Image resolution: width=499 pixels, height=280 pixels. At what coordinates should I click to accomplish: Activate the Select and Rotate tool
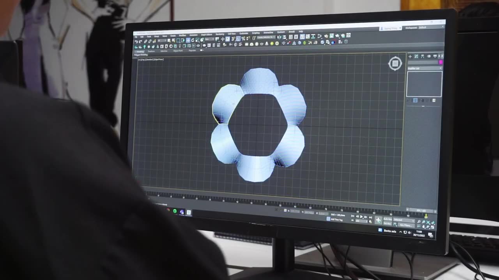193,40
